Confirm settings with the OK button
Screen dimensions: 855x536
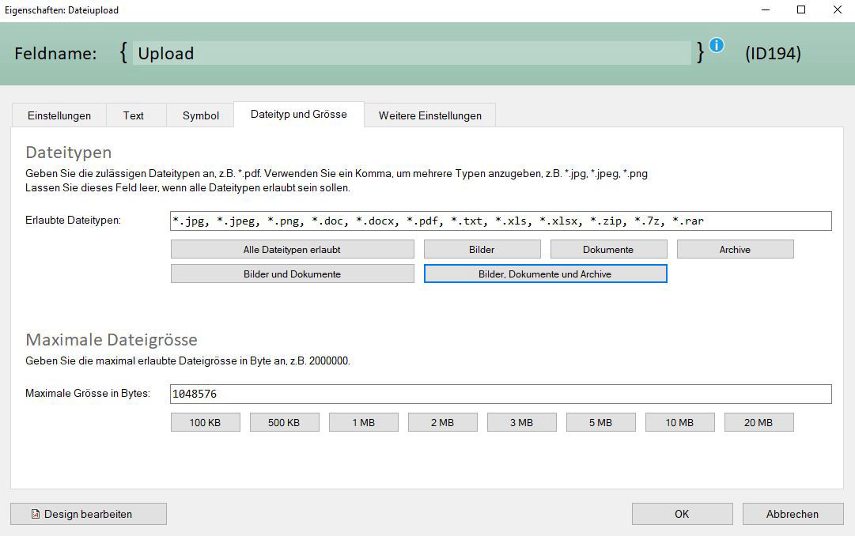point(681,514)
